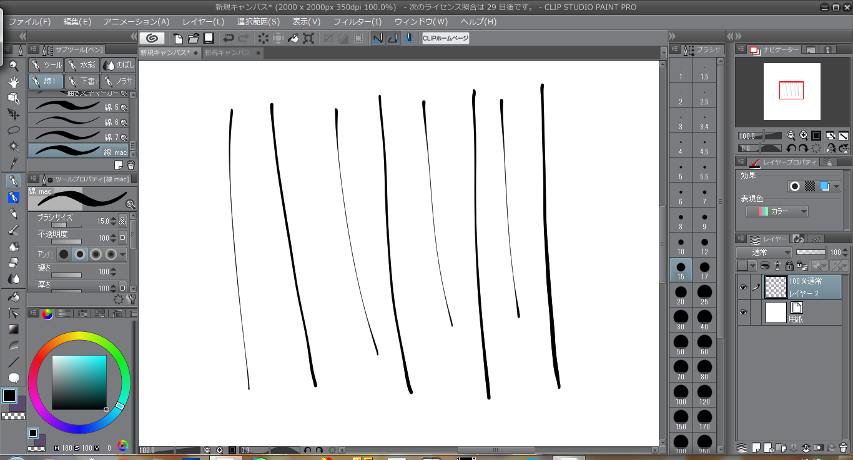The image size is (853, 460).
Task: Select the Hand (move canvas) tool
Action: pos(14,82)
